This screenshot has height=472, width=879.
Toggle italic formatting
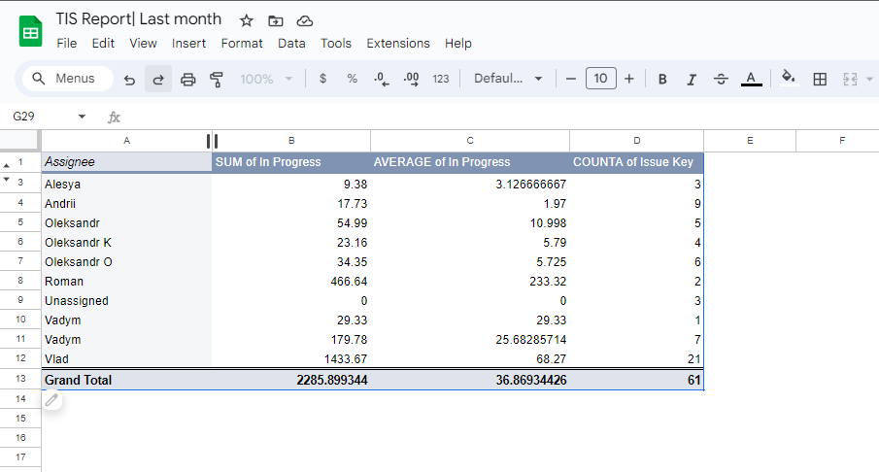click(x=692, y=79)
